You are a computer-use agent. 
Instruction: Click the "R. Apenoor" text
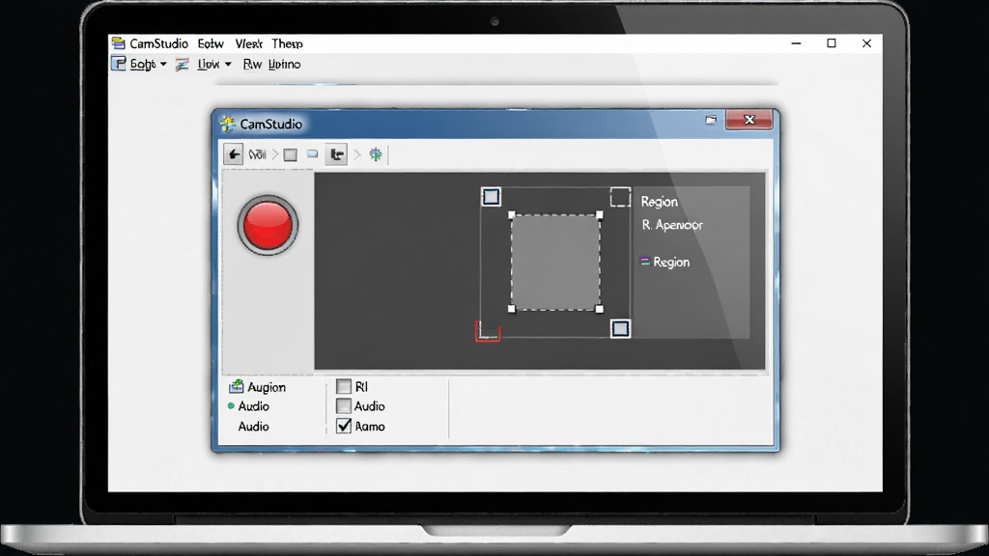672,225
